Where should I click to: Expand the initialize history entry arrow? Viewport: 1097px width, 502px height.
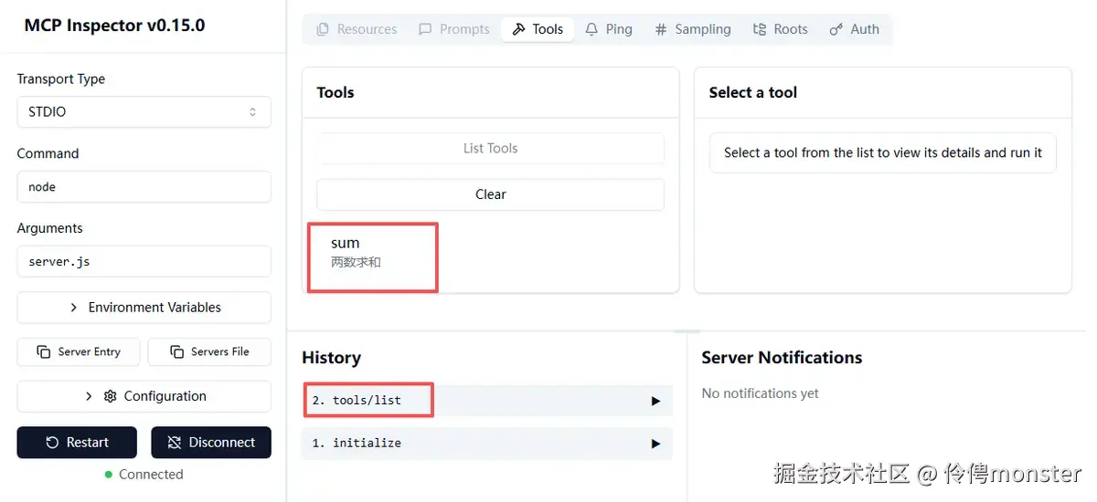pos(655,444)
